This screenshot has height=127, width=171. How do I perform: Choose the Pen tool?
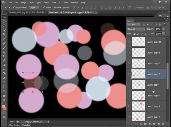(4, 78)
